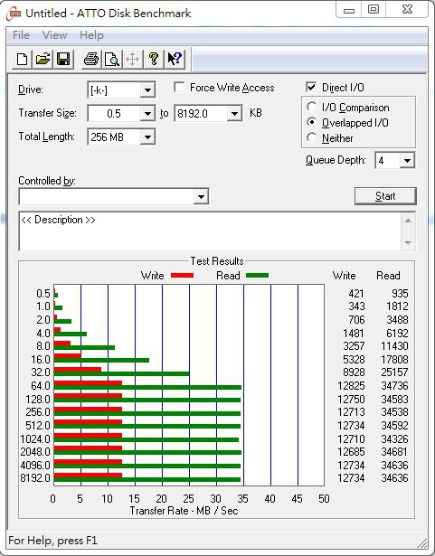Click the 1024.0 transfer size row label

click(35, 439)
